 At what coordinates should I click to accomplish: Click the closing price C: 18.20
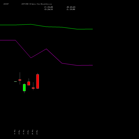(x=49, y=7)
